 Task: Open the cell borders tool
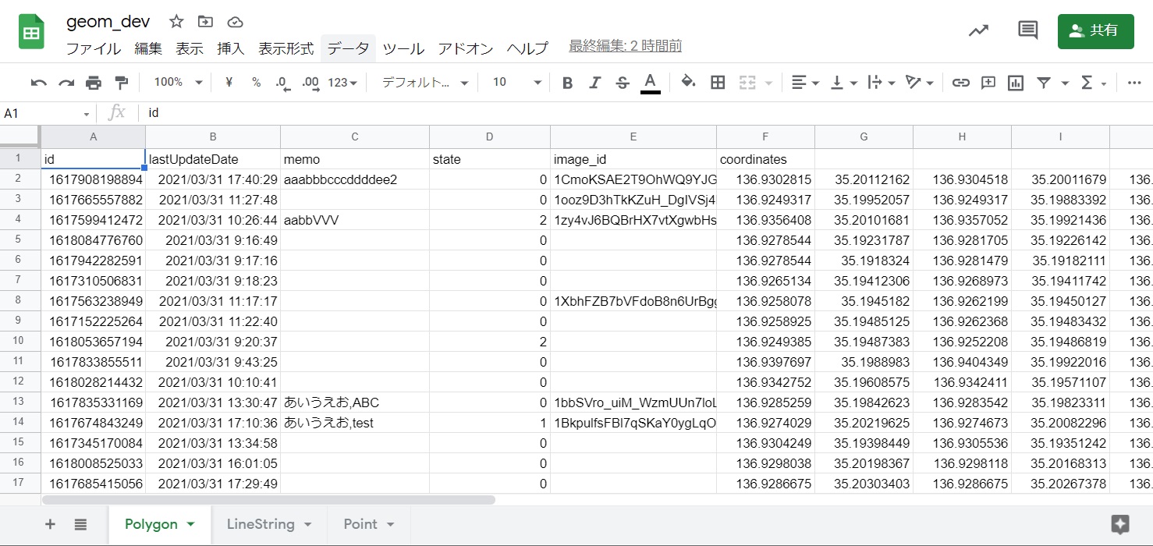[x=718, y=83]
